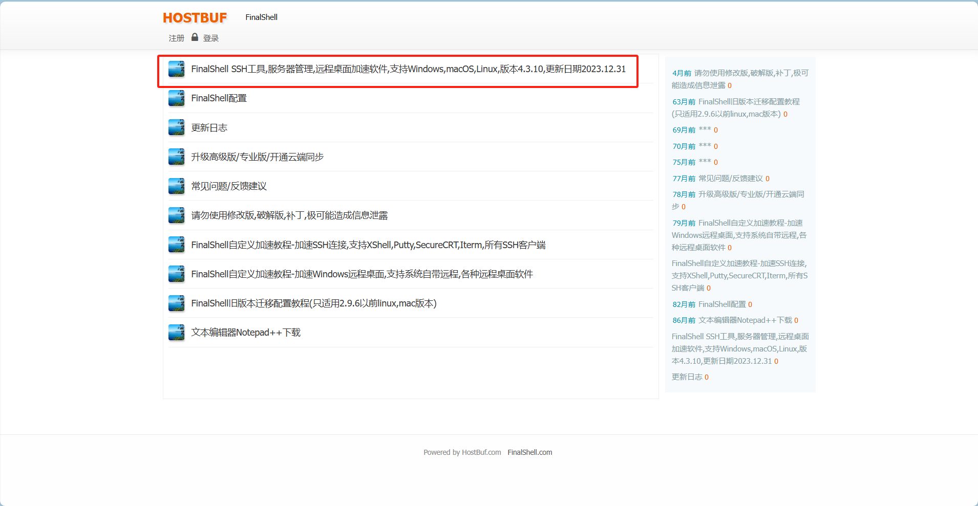
Task: Open the *** sidebar post dated 69月前
Action: tap(705, 129)
